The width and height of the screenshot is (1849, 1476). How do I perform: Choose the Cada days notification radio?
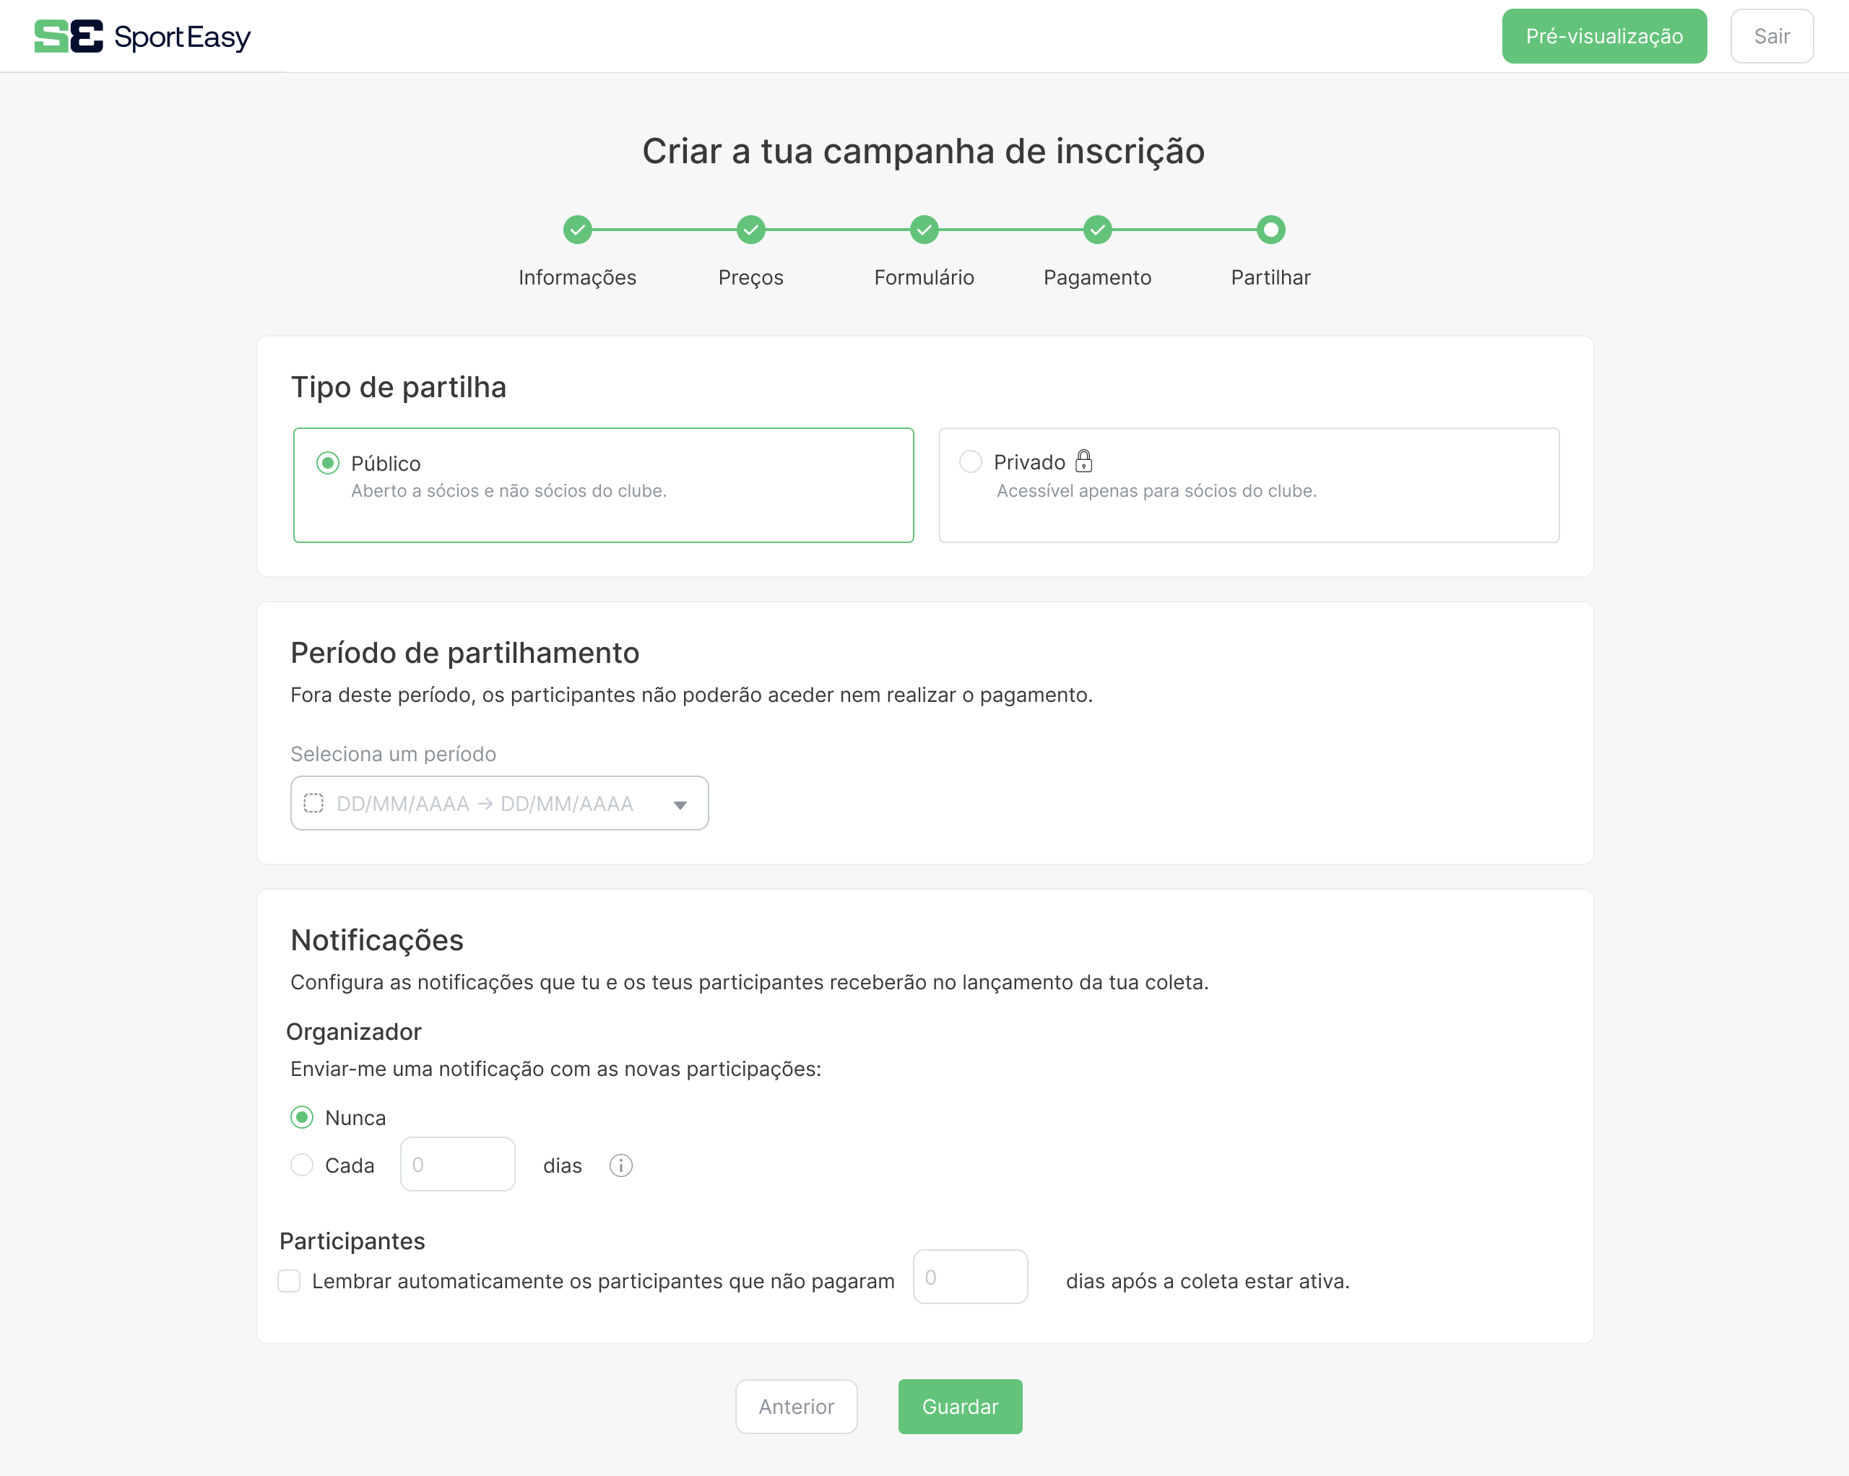coord(302,1165)
